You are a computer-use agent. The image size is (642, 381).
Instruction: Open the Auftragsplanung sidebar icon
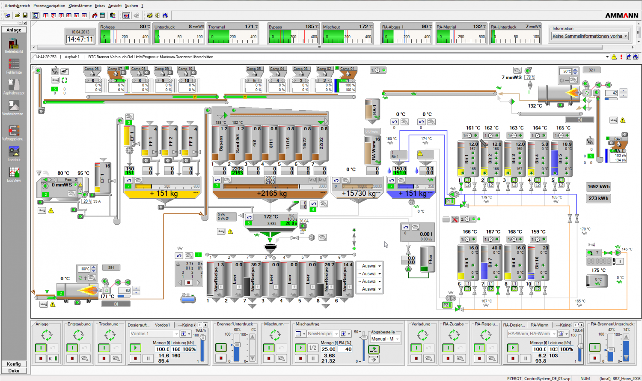pyautogui.click(x=14, y=132)
